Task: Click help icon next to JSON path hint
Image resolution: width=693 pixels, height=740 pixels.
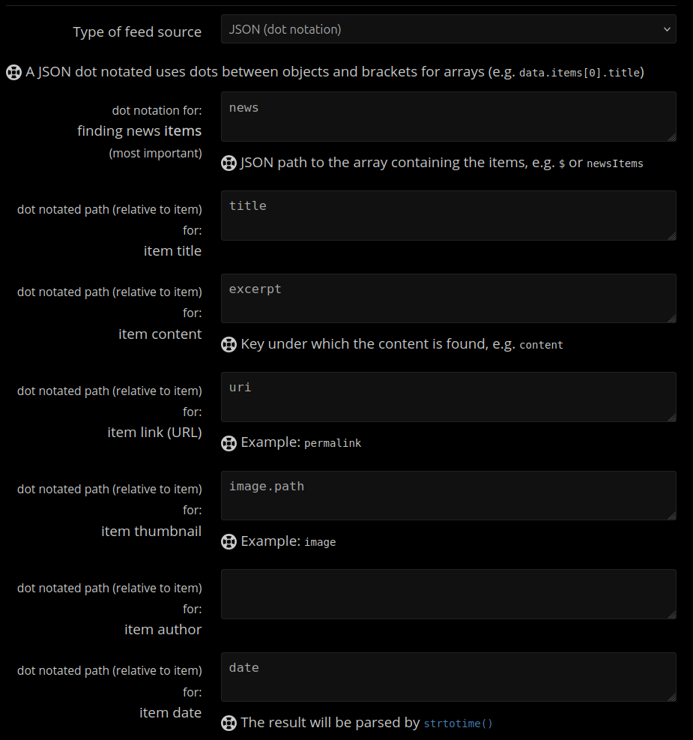Action: 229,163
